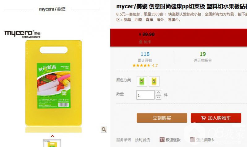
Task: Click the T3 极速退款 badge icon
Action: point(162,140)
